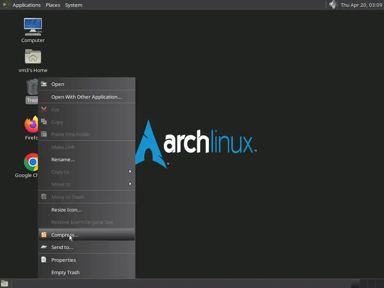Select Rename from the context menu
Viewport: 384px width, 288px height.
87,159
